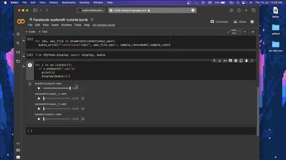Copy link to cell icon
This screenshot has width=286, height=160.
tap(225, 61)
